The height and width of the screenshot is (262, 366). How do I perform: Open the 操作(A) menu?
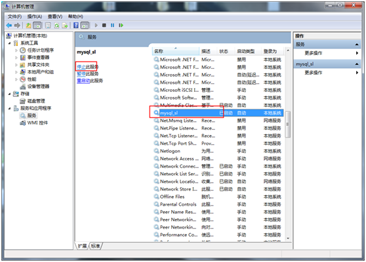click(35, 16)
